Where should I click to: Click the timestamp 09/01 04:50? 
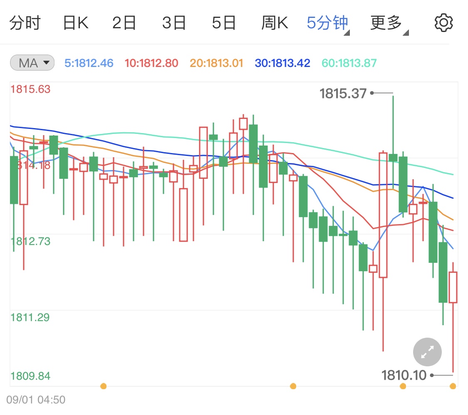(x=36, y=400)
